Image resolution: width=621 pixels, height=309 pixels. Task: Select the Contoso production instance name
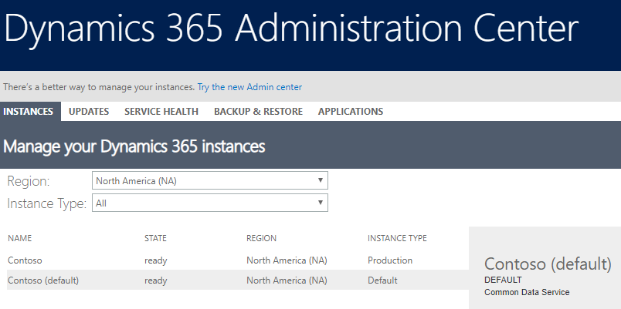(x=25, y=260)
